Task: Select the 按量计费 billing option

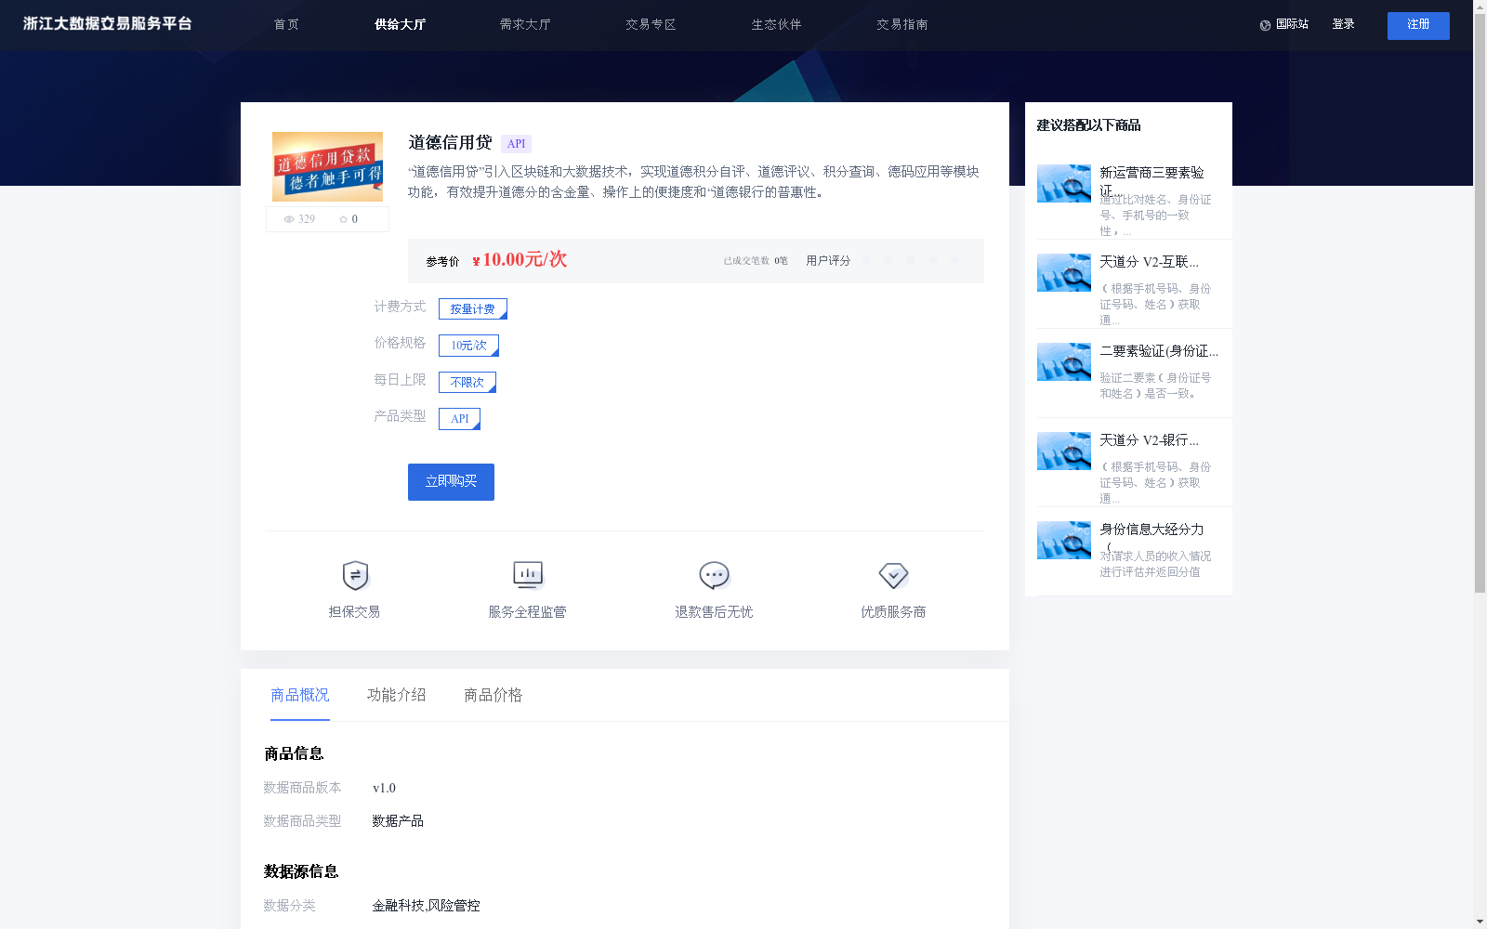Action: (x=473, y=308)
